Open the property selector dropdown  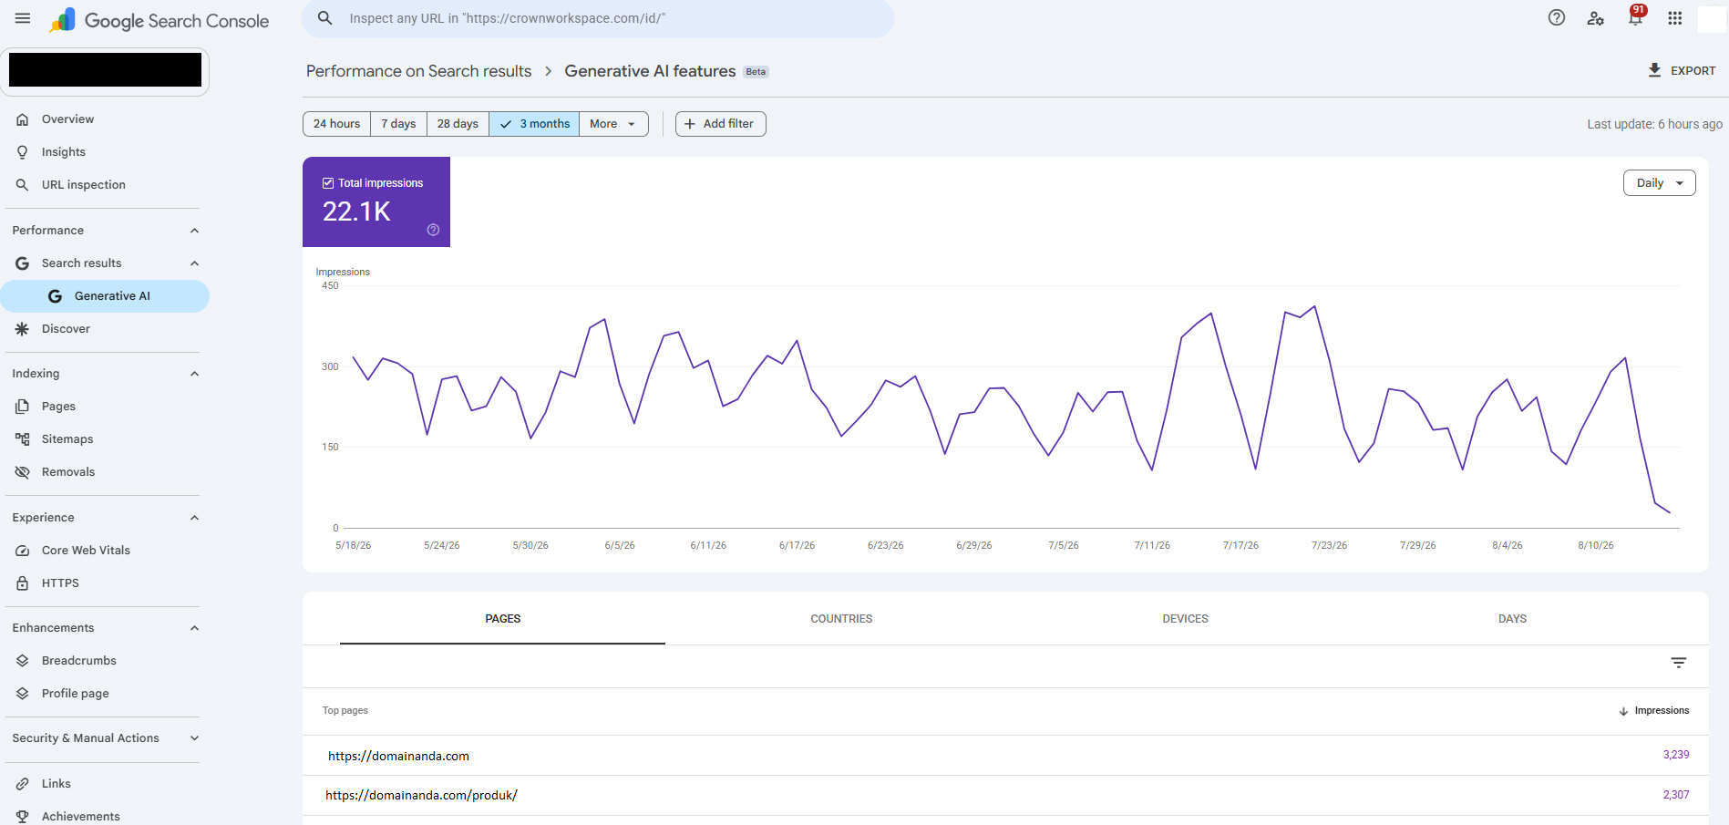click(105, 70)
